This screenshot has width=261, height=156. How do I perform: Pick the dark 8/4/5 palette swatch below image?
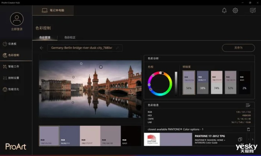[x=131, y=136]
